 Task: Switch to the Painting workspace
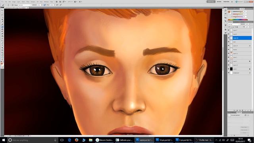(226, 2)
